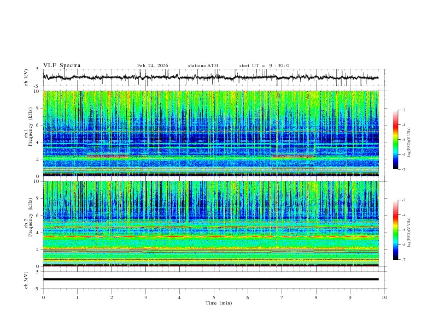Click the '8' kHz tick on ch.1 axis
The height and width of the screenshot is (334, 433).
tap(38, 108)
